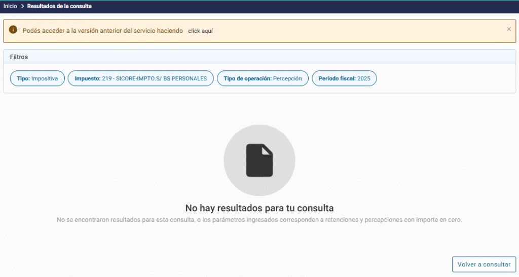This screenshot has height=277, width=519.
Task: Dismiss the previous-version notice with the X
Action: click(x=508, y=29)
